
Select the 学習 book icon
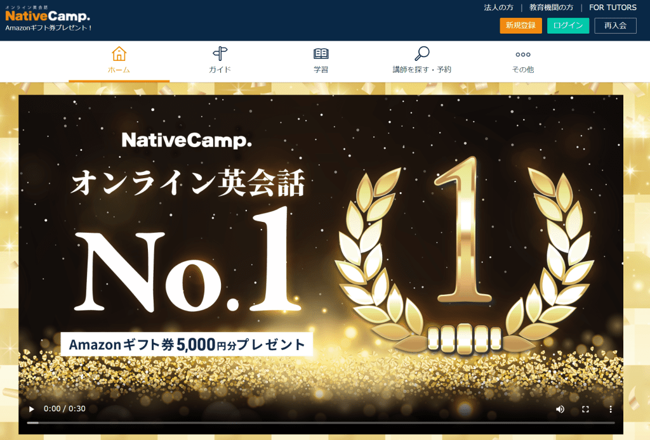coord(321,54)
